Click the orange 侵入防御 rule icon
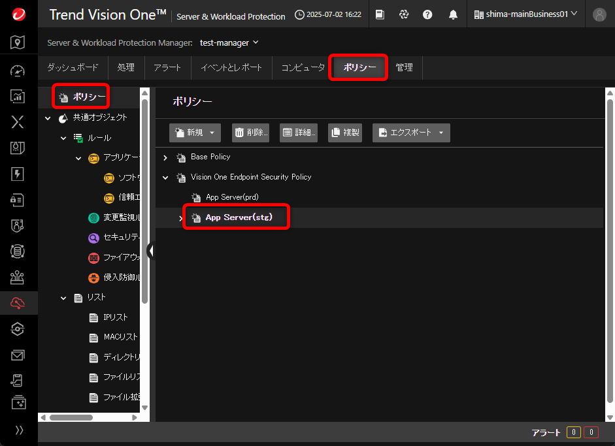 pos(93,278)
